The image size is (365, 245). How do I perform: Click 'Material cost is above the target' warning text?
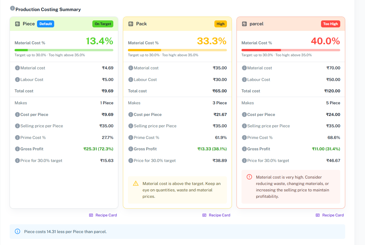181,190
